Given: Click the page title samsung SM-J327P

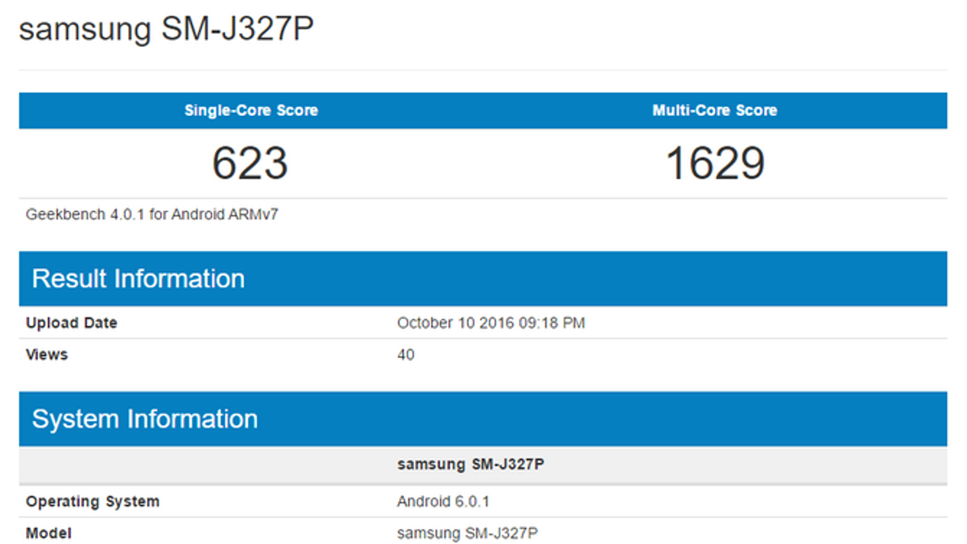Looking at the screenshot, I should [x=166, y=29].
